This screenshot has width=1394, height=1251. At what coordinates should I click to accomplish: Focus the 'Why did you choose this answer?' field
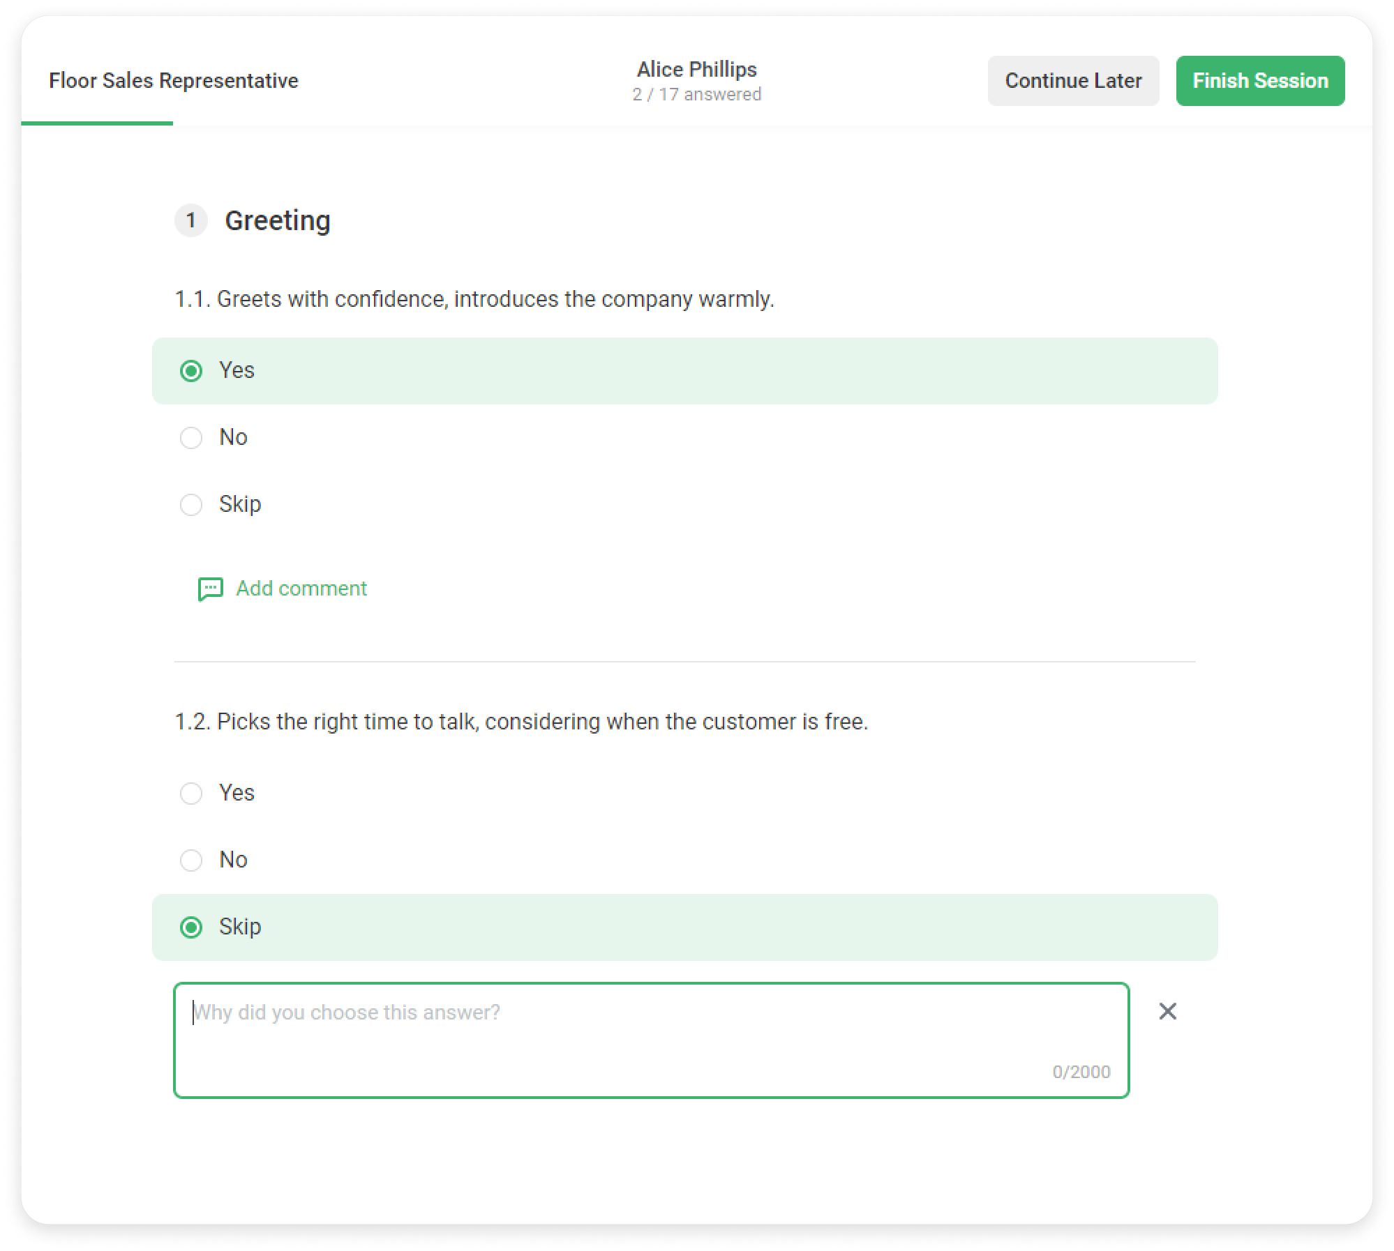point(651,1040)
